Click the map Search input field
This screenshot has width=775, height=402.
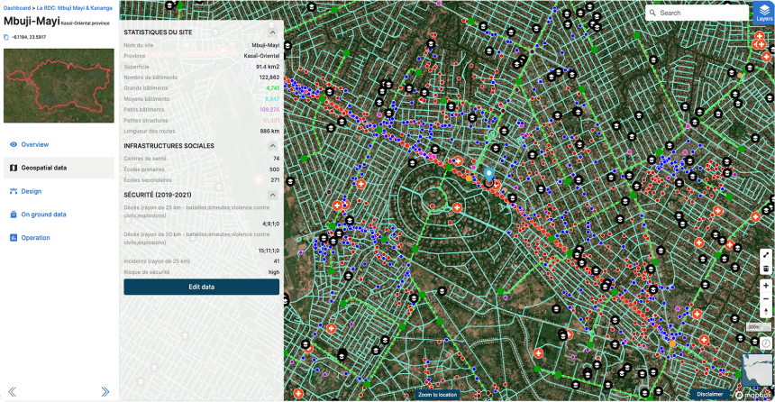698,13
